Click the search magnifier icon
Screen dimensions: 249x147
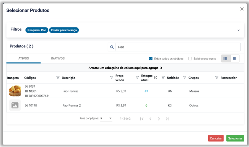tap(112, 47)
